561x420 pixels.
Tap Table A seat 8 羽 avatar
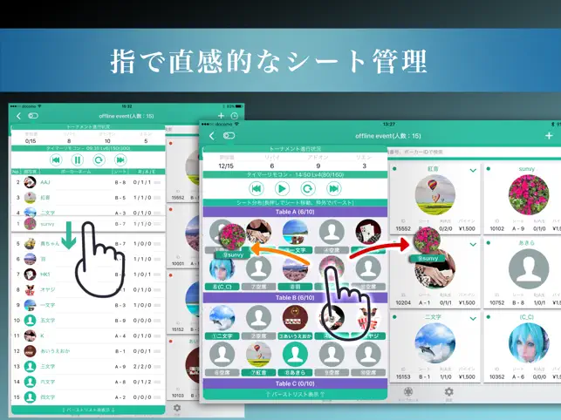tap(295, 268)
